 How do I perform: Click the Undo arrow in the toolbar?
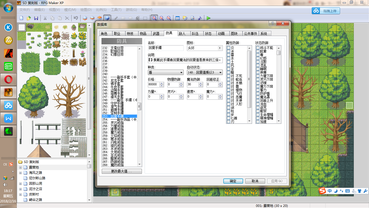tap(76, 18)
